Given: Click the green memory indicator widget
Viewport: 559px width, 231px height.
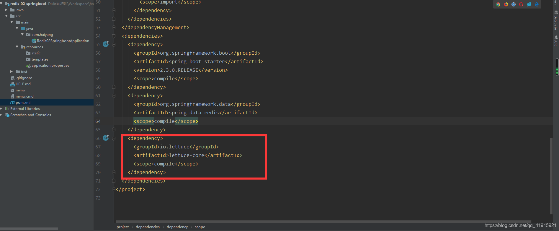Looking at the screenshot, I should tap(557, 67).
